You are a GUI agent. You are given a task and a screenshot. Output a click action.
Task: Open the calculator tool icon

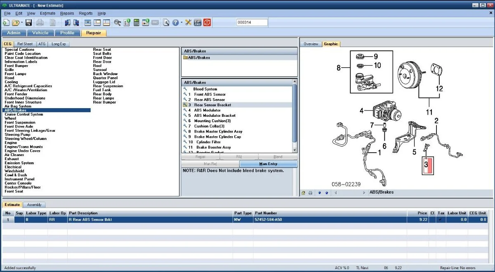click(x=136, y=23)
